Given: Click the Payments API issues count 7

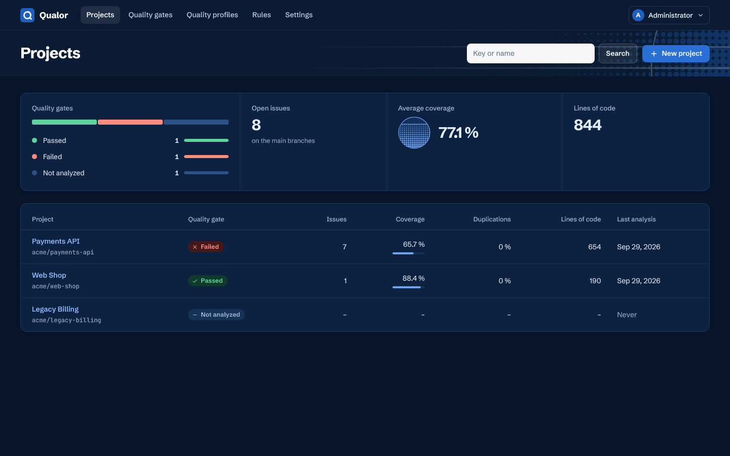Looking at the screenshot, I should (345, 247).
